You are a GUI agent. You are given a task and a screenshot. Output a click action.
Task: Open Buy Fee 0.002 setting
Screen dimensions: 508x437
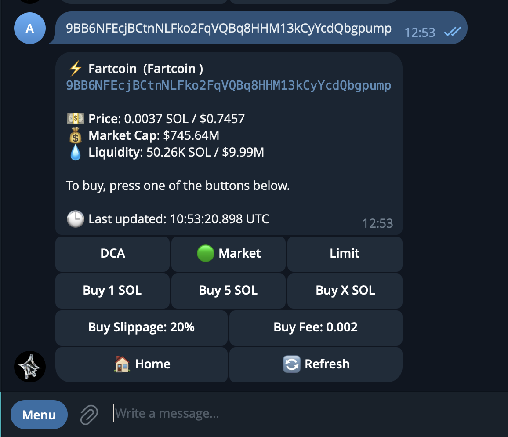(x=316, y=328)
